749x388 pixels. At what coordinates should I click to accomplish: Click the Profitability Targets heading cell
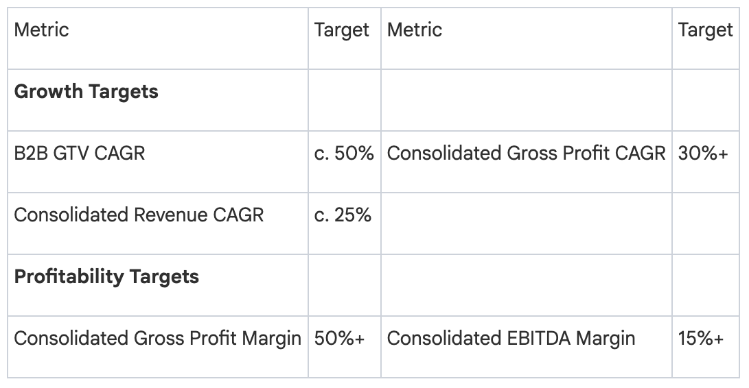(x=106, y=277)
